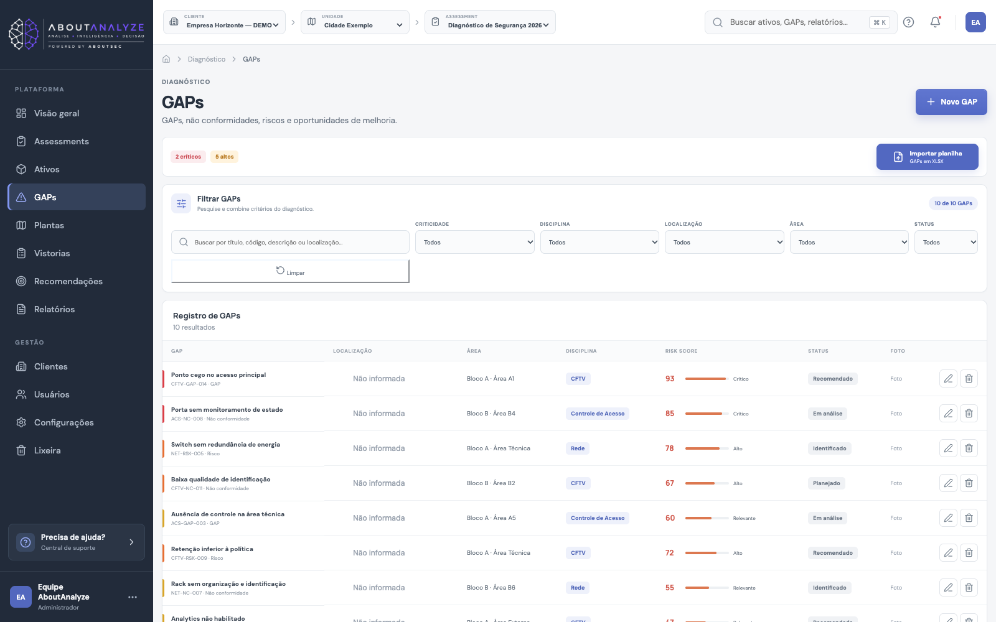Open Visão geral in the sidebar
Viewport: 996px width, 622px height.
77,113
